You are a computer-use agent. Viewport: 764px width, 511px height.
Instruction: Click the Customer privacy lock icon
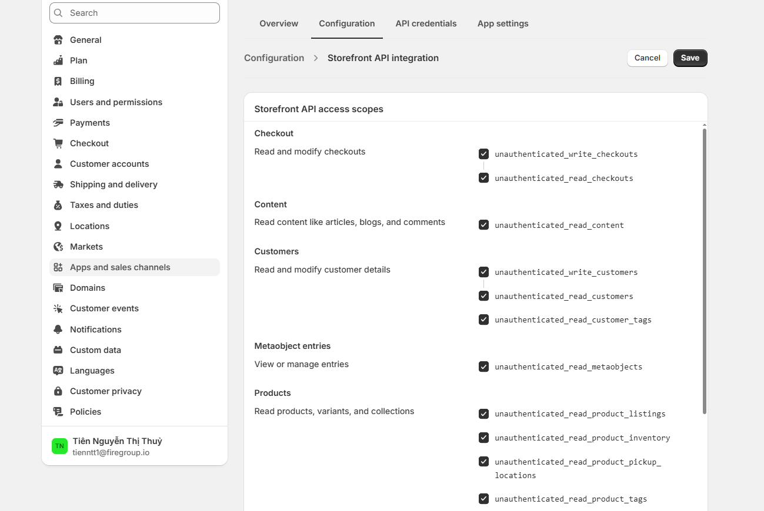[x=58, y=391]
